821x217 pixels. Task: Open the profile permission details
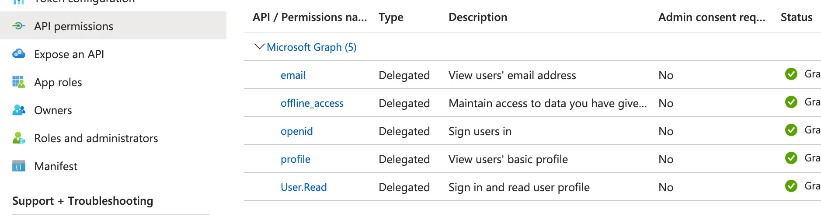pos(296,159)
